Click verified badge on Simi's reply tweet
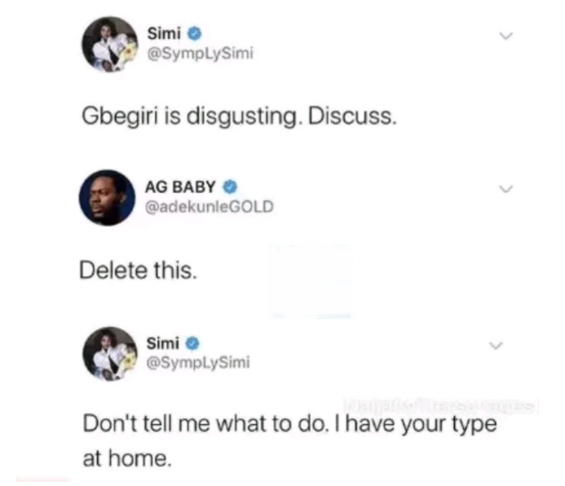This screenshot has width=565, height=486. pos(193,343)
